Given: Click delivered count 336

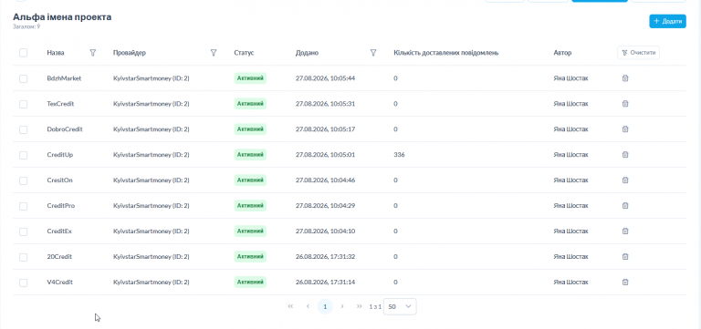Looking at the screenshot, I should (399, 154).
